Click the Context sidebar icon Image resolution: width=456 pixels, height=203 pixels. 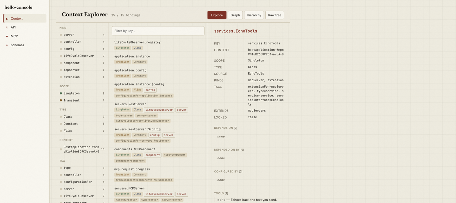click(x=7, y=19)
